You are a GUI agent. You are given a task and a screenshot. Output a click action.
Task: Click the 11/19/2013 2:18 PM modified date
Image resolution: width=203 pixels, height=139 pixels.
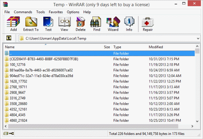pos(164,65)
